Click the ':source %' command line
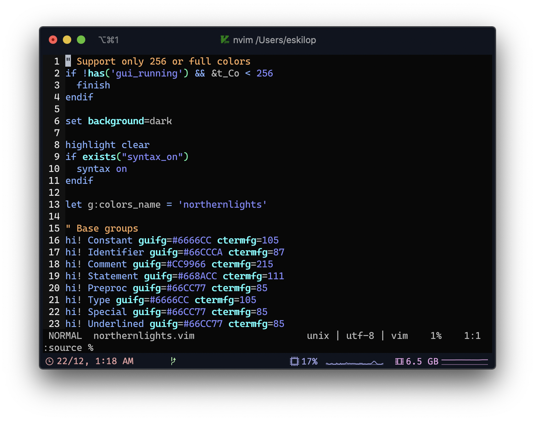 point(68,348)
